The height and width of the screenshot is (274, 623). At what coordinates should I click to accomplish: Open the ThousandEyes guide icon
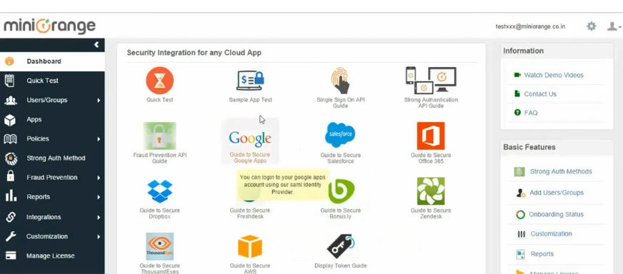click(x=160, y=246)
